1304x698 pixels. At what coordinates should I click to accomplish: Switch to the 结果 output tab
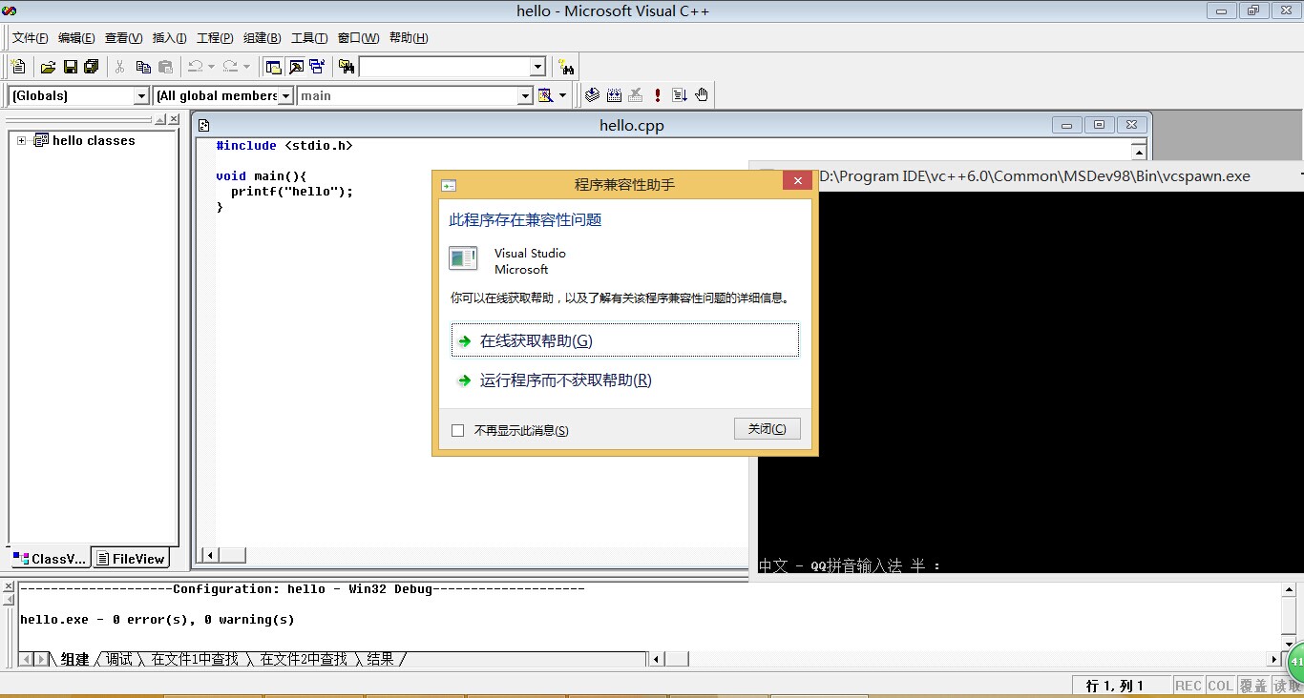point(380,659)
